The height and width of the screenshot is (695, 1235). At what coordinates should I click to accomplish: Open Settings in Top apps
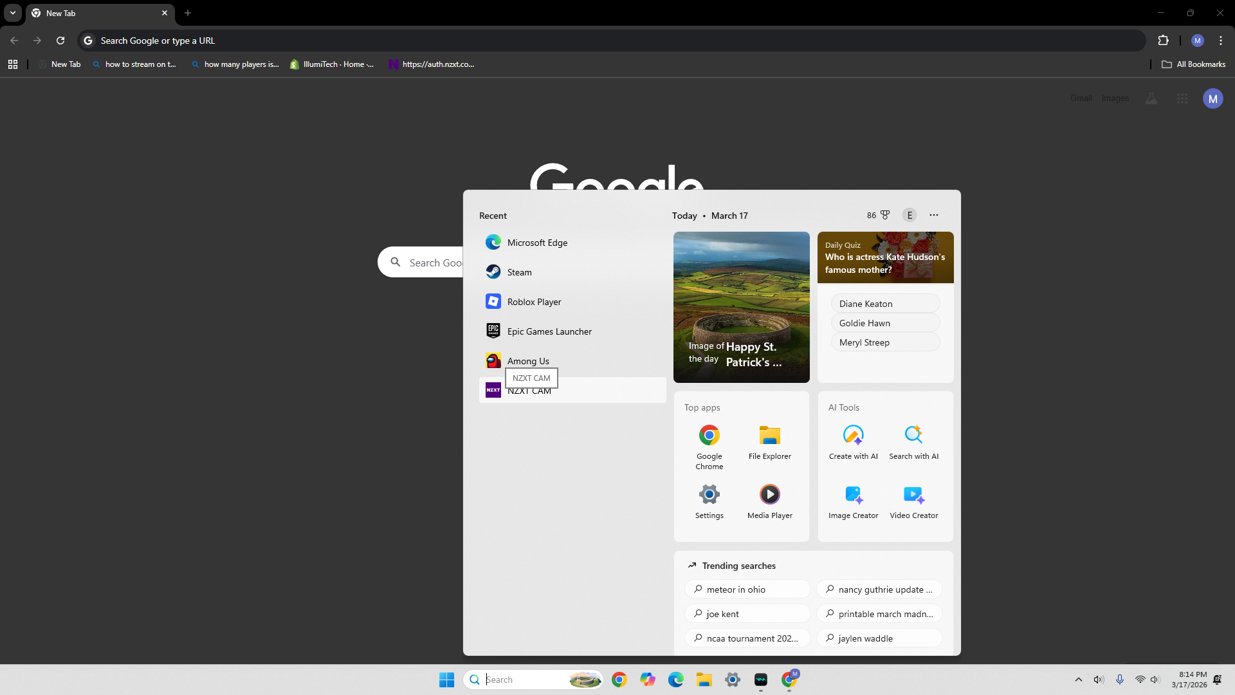click(709, 501)
